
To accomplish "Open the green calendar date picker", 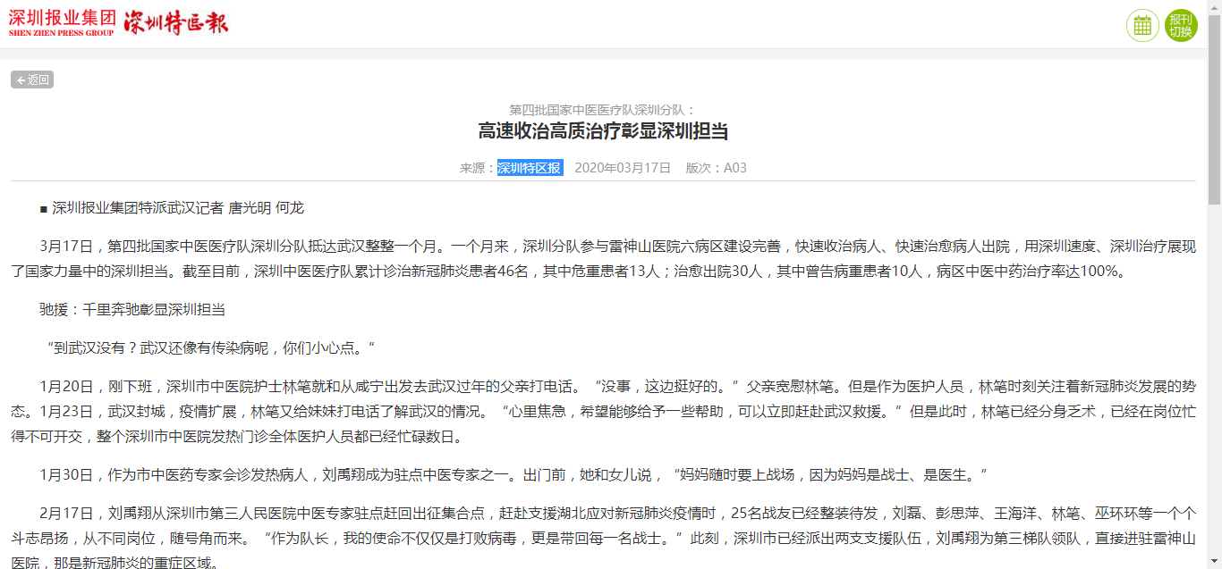I will (1142, 25).
